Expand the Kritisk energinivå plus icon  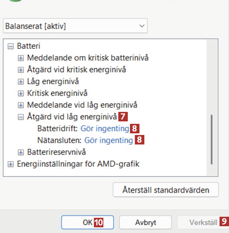[x=21, y=93]
